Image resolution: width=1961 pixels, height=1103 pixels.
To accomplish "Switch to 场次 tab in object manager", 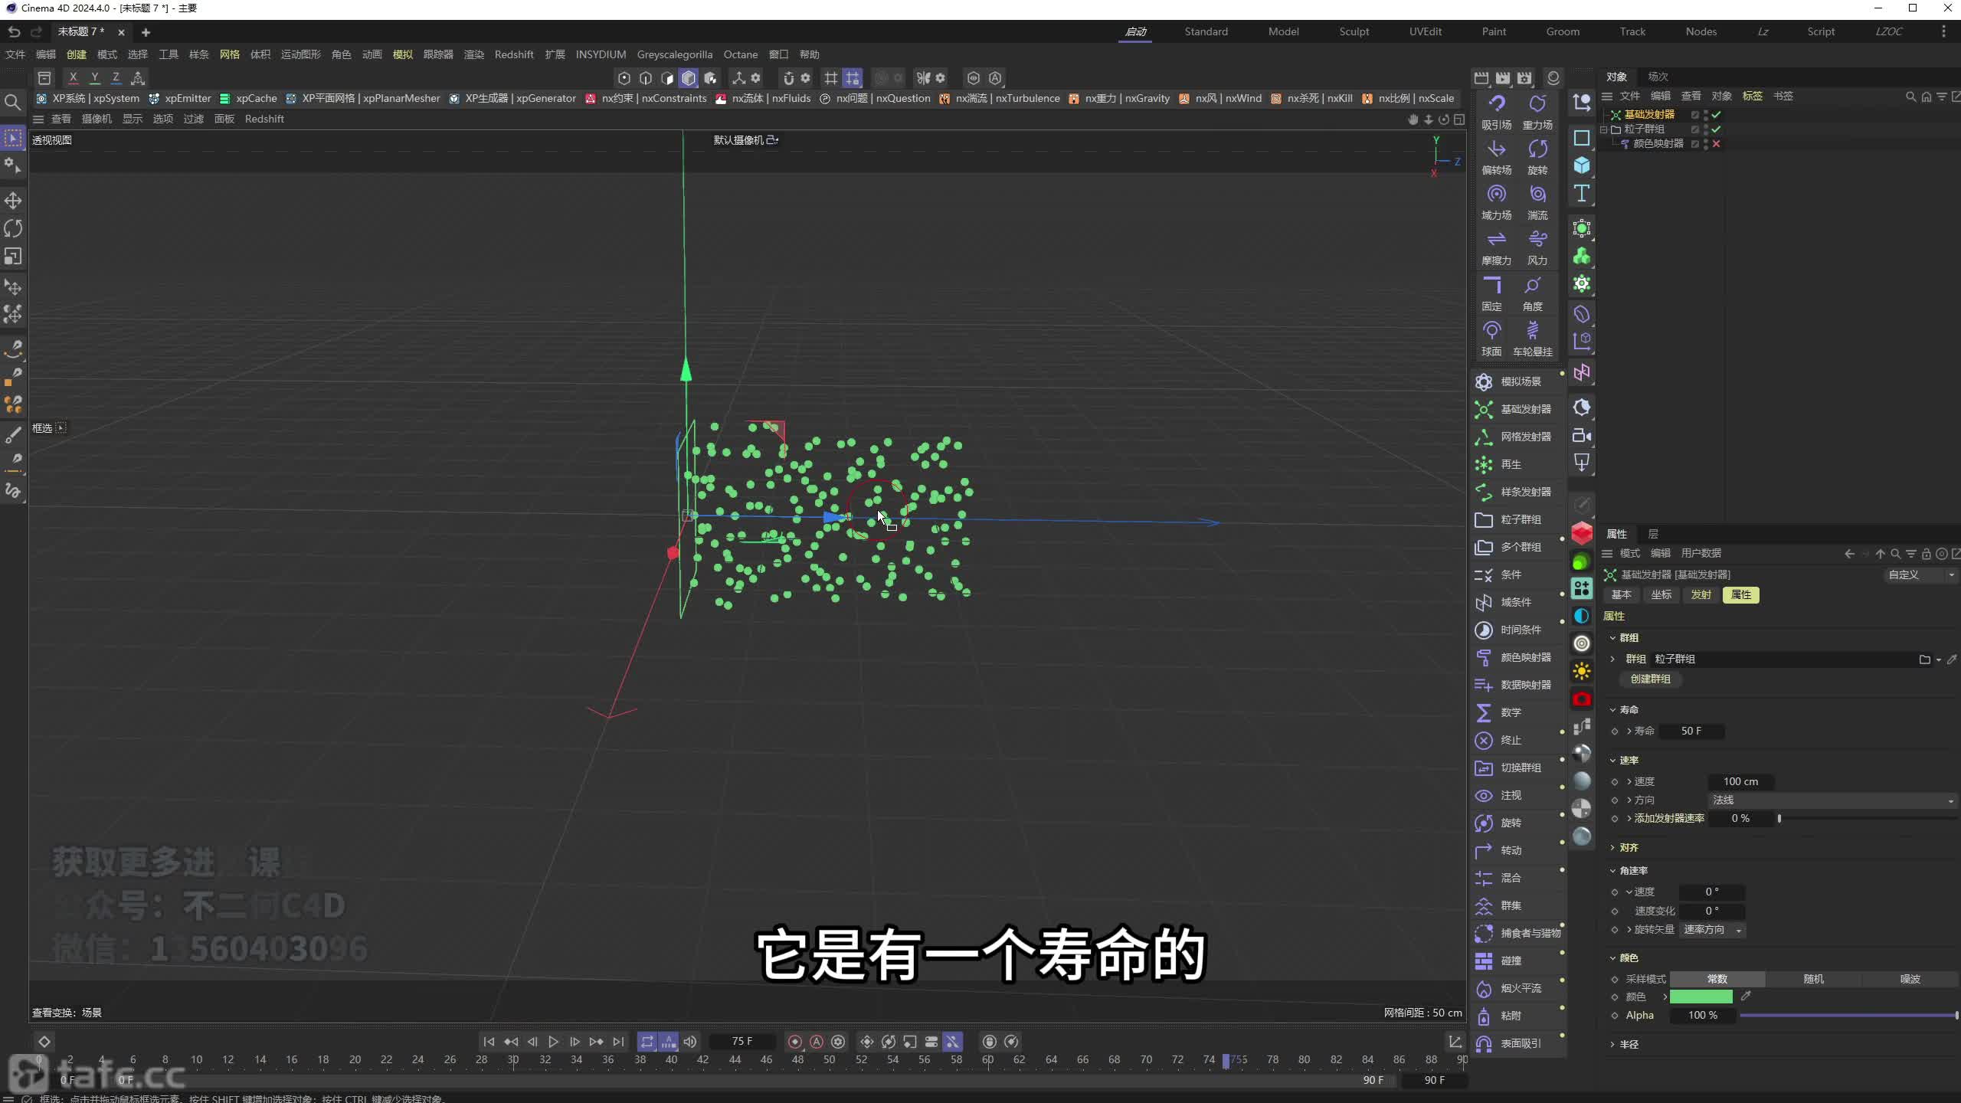I will coord(1658,77).
